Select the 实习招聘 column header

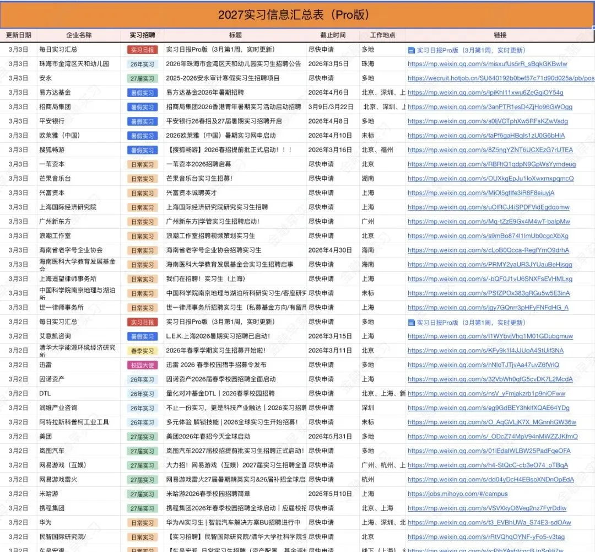(x=142, y=35)
